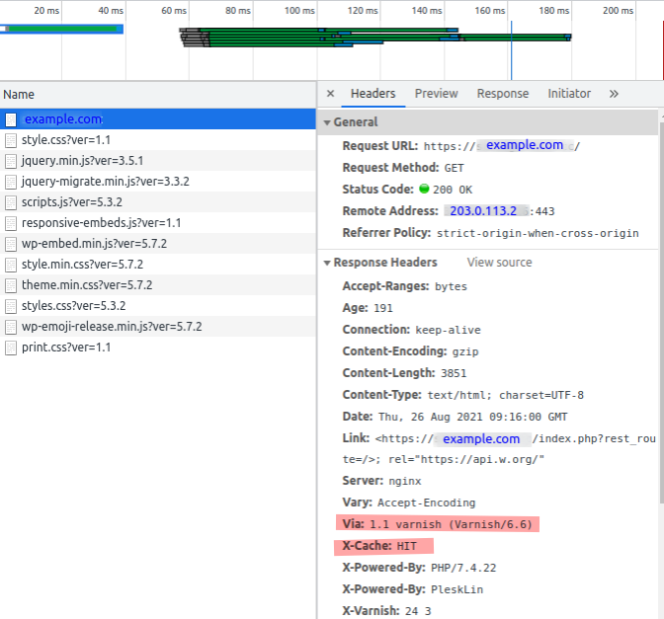Click the Content-Encoding gzip header
Image resolution: width=664 pixels, height=619 pixels.
410,351
